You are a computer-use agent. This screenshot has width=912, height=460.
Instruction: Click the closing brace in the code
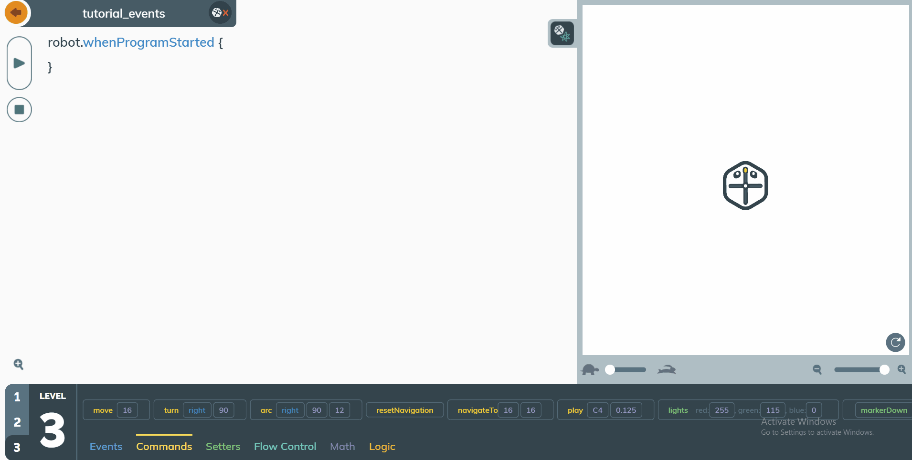click(50, 67)
